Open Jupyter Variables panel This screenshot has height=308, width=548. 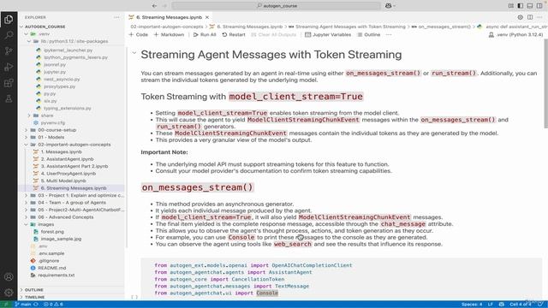coord(328,34)
